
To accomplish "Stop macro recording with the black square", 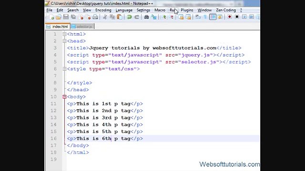I will coord(237,17).
